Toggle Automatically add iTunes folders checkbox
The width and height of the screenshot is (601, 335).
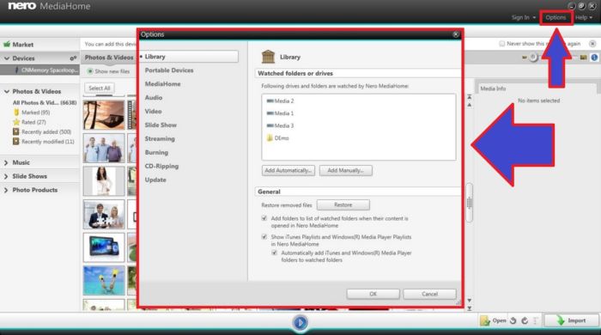pos(274,253)
